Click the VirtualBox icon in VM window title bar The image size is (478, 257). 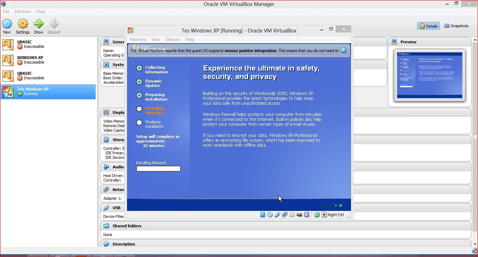click(131, 30)
